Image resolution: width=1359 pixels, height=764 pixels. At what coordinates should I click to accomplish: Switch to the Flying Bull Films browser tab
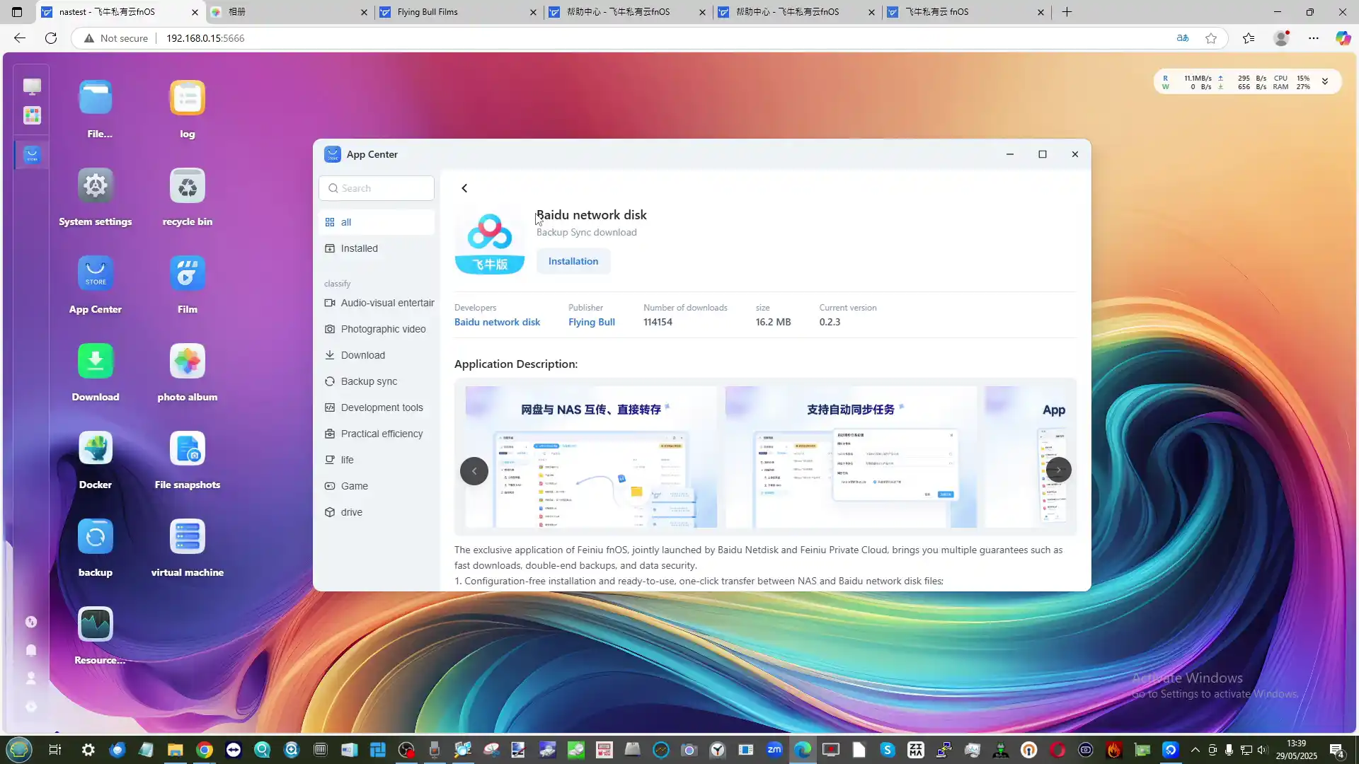(459, 12)
